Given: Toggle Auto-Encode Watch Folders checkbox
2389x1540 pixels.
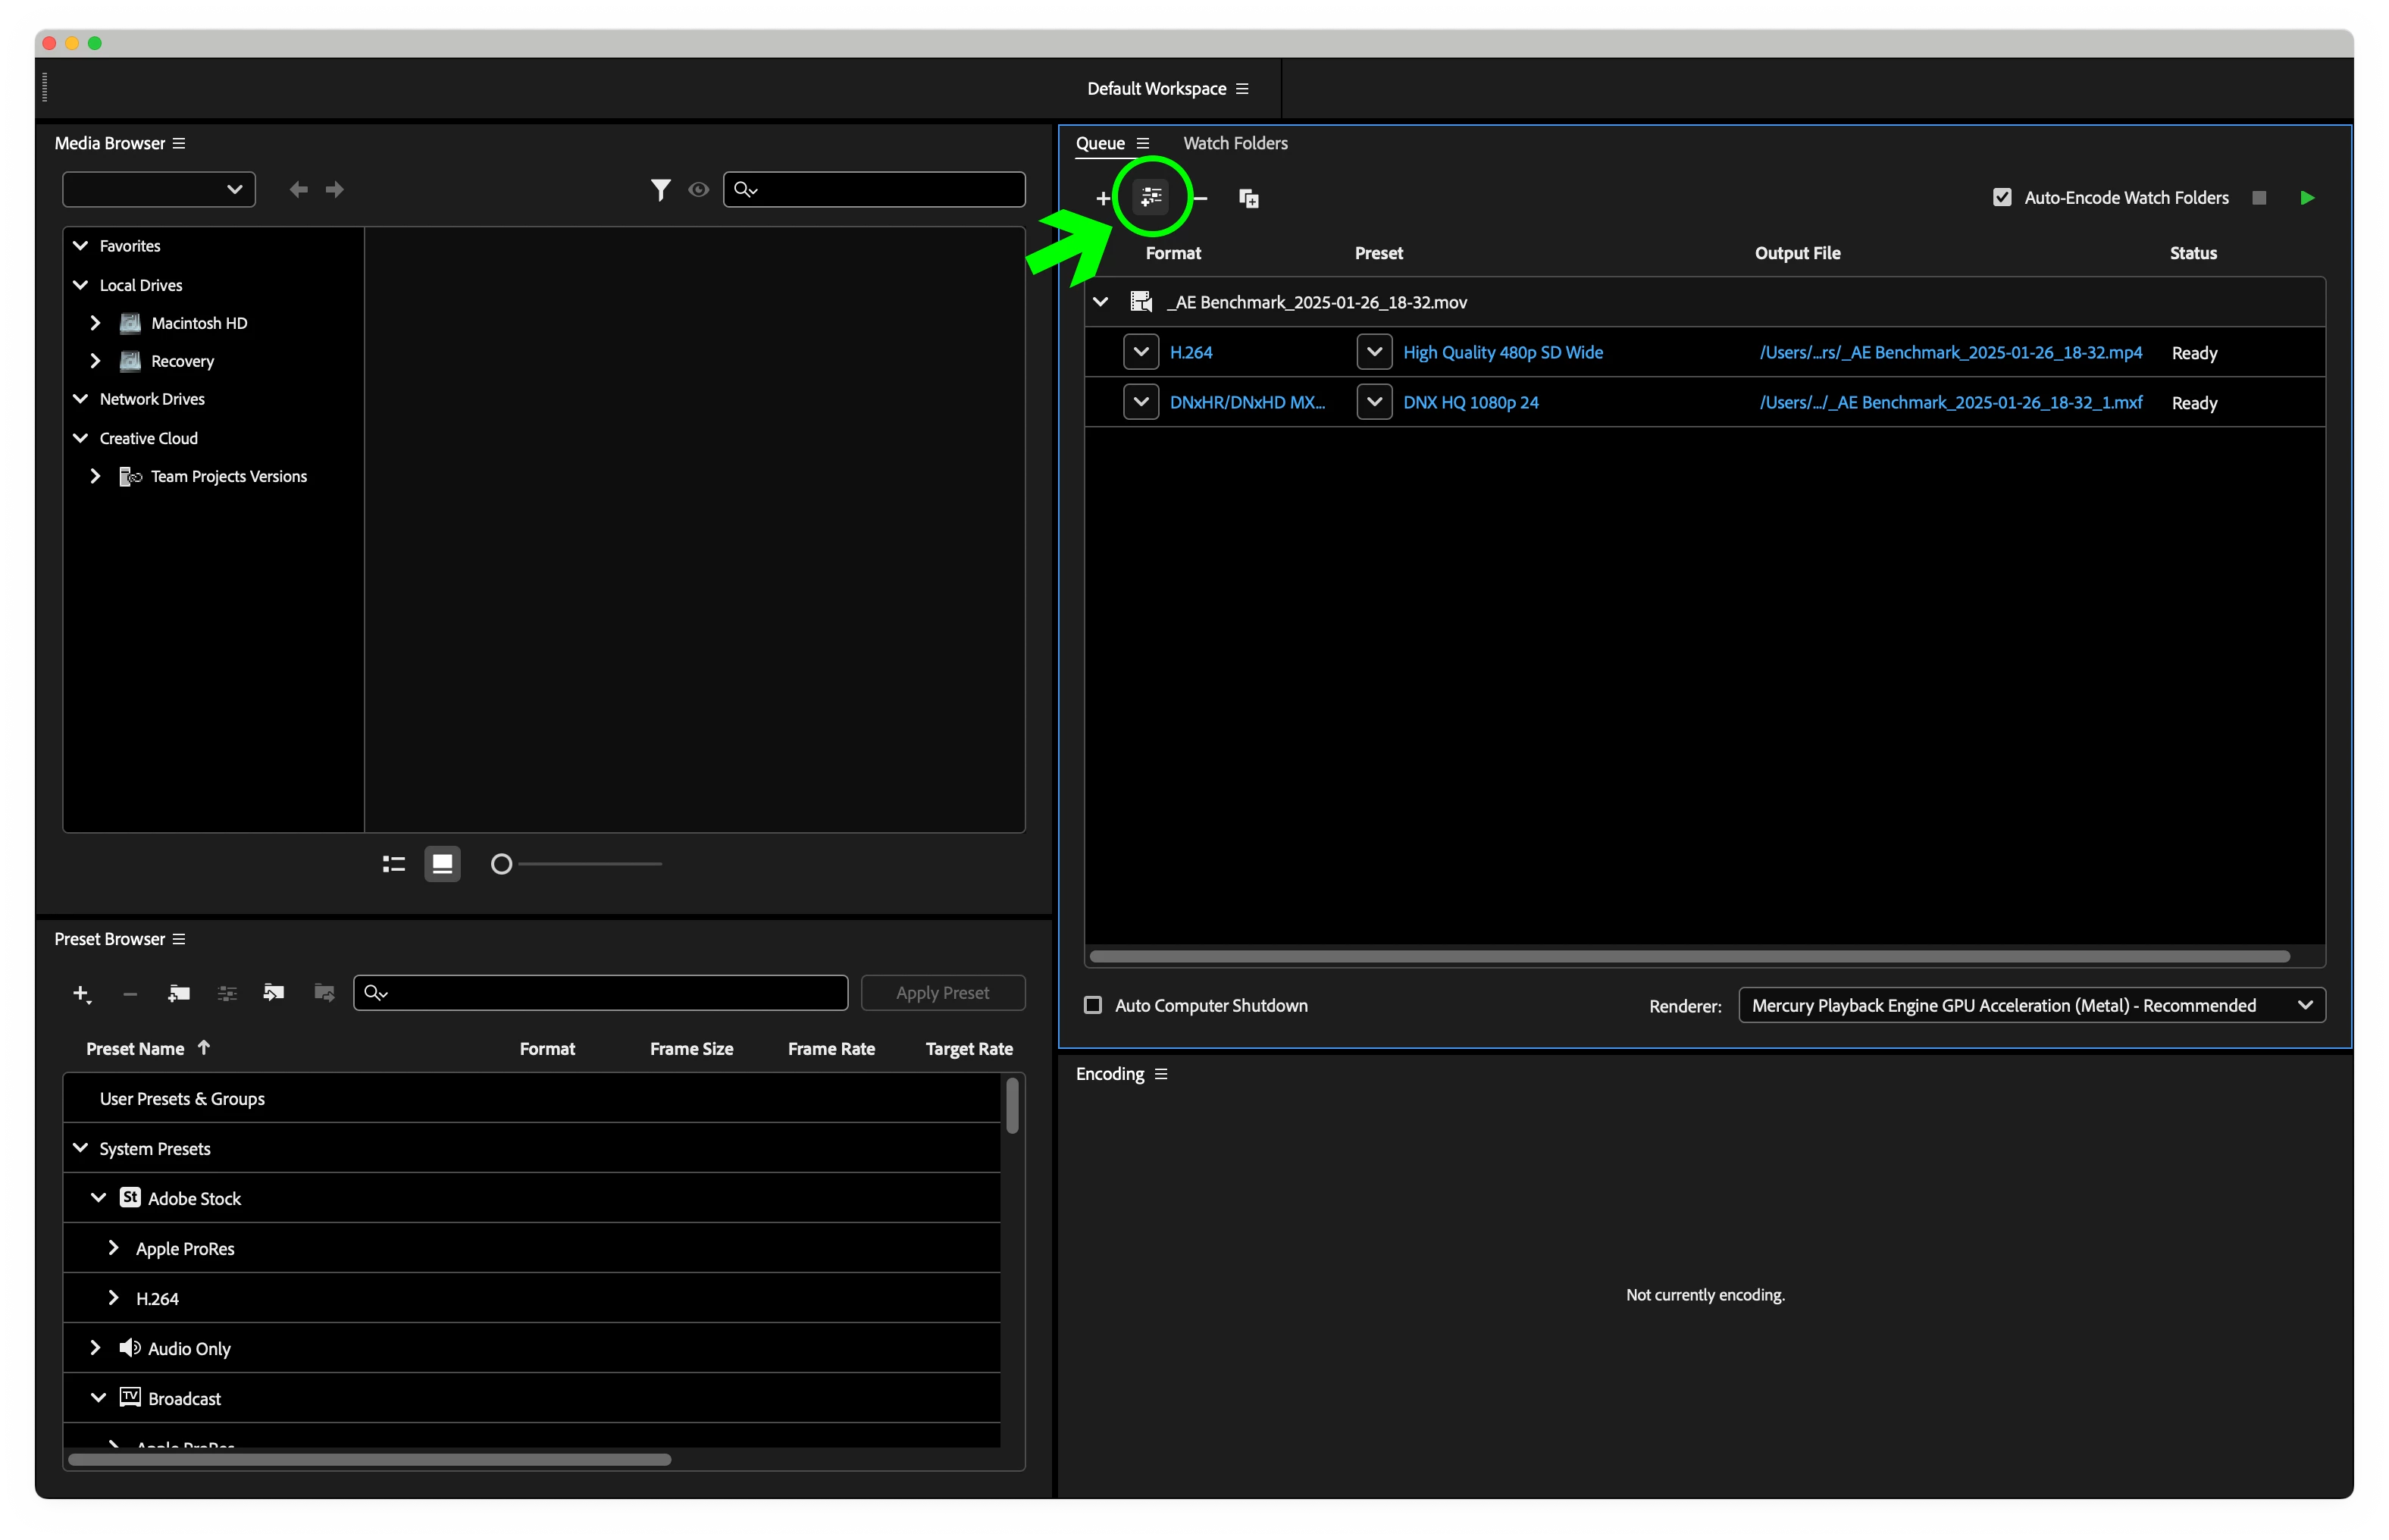Looking at the screenshot, I should pyautogui.click(x=2001, y=198).
